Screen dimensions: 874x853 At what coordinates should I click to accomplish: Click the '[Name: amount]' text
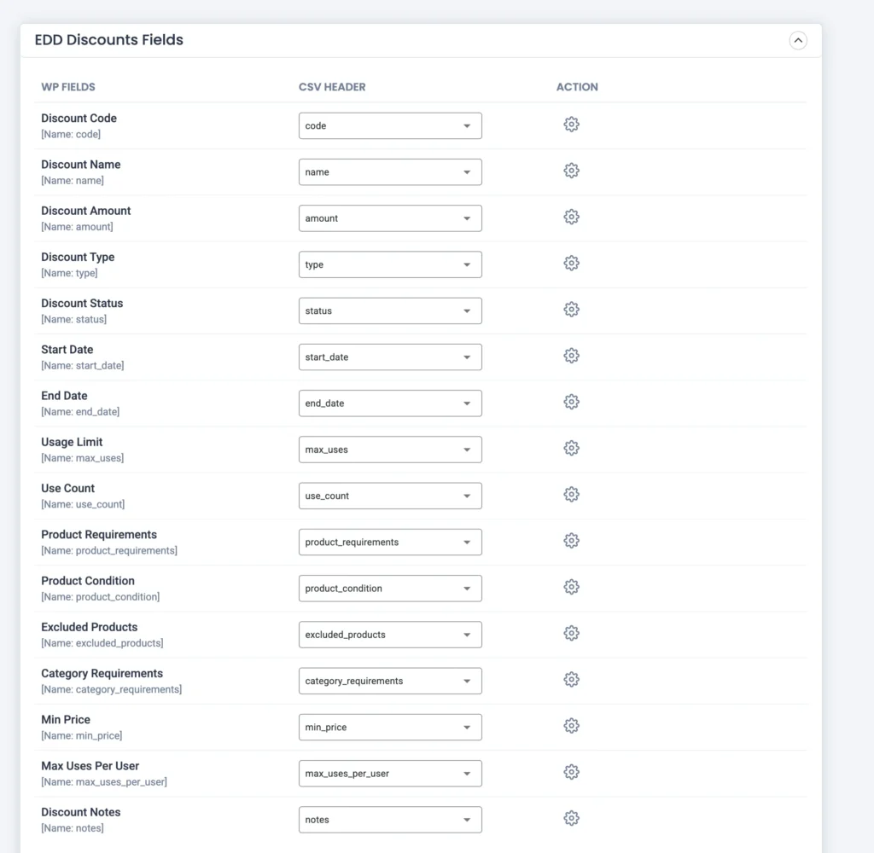[x=77, y=227]
